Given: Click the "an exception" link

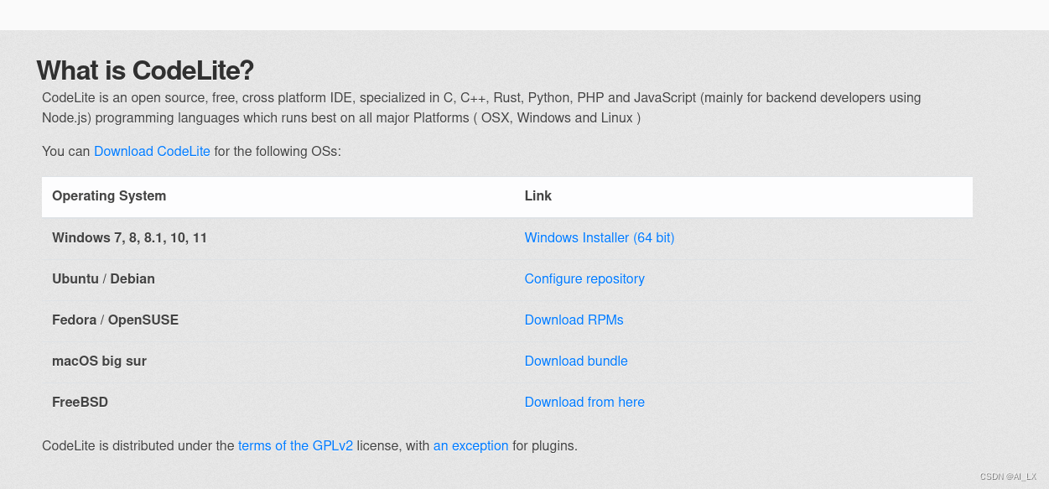Looking at the screenshot, I should point(470,446).
